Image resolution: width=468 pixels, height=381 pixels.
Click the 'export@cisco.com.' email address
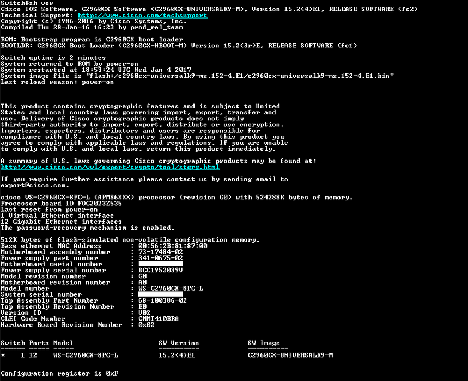[x=35, y=185]
